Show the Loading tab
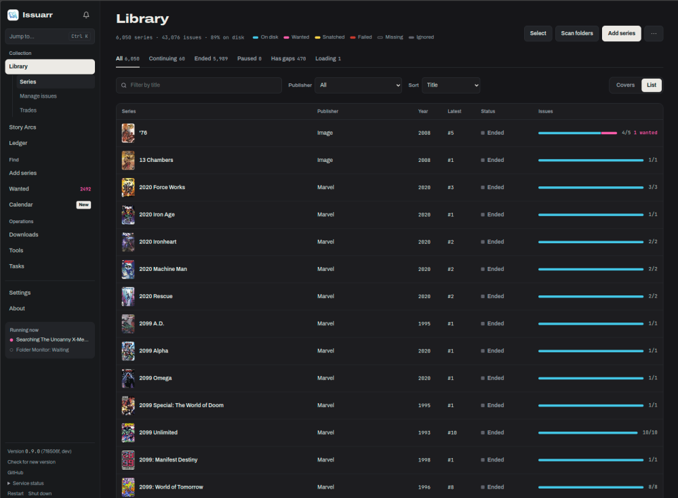 (x=328, y=59)
